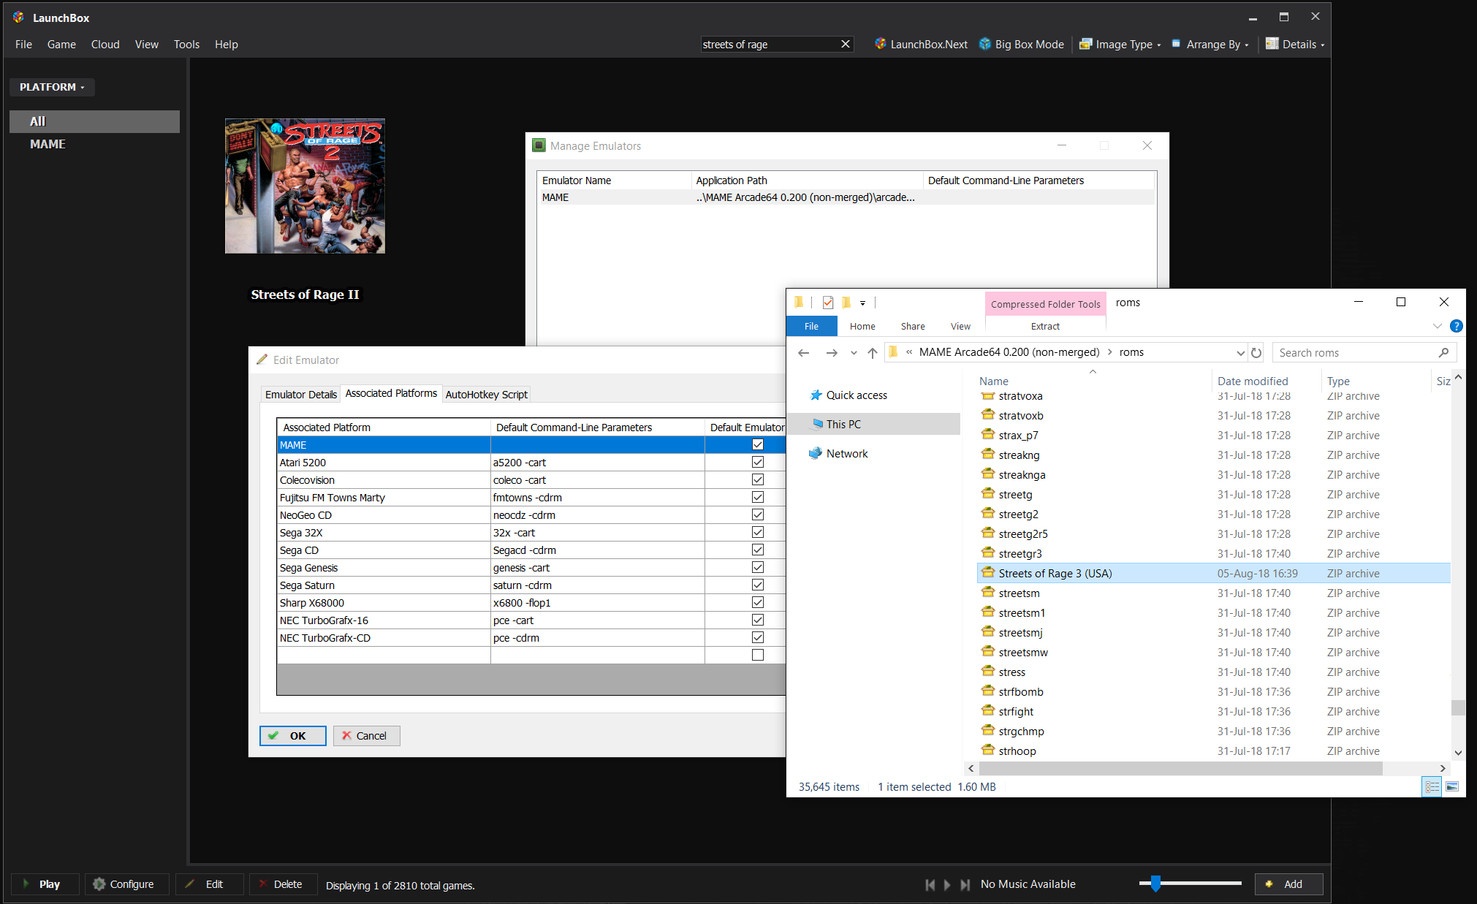Open Explorer help
The width and height of the screenshot is (1477, 904).
point(1456,327)
